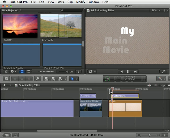Enter full-screen playback mode
170x138 pixels.
point(163,72)
